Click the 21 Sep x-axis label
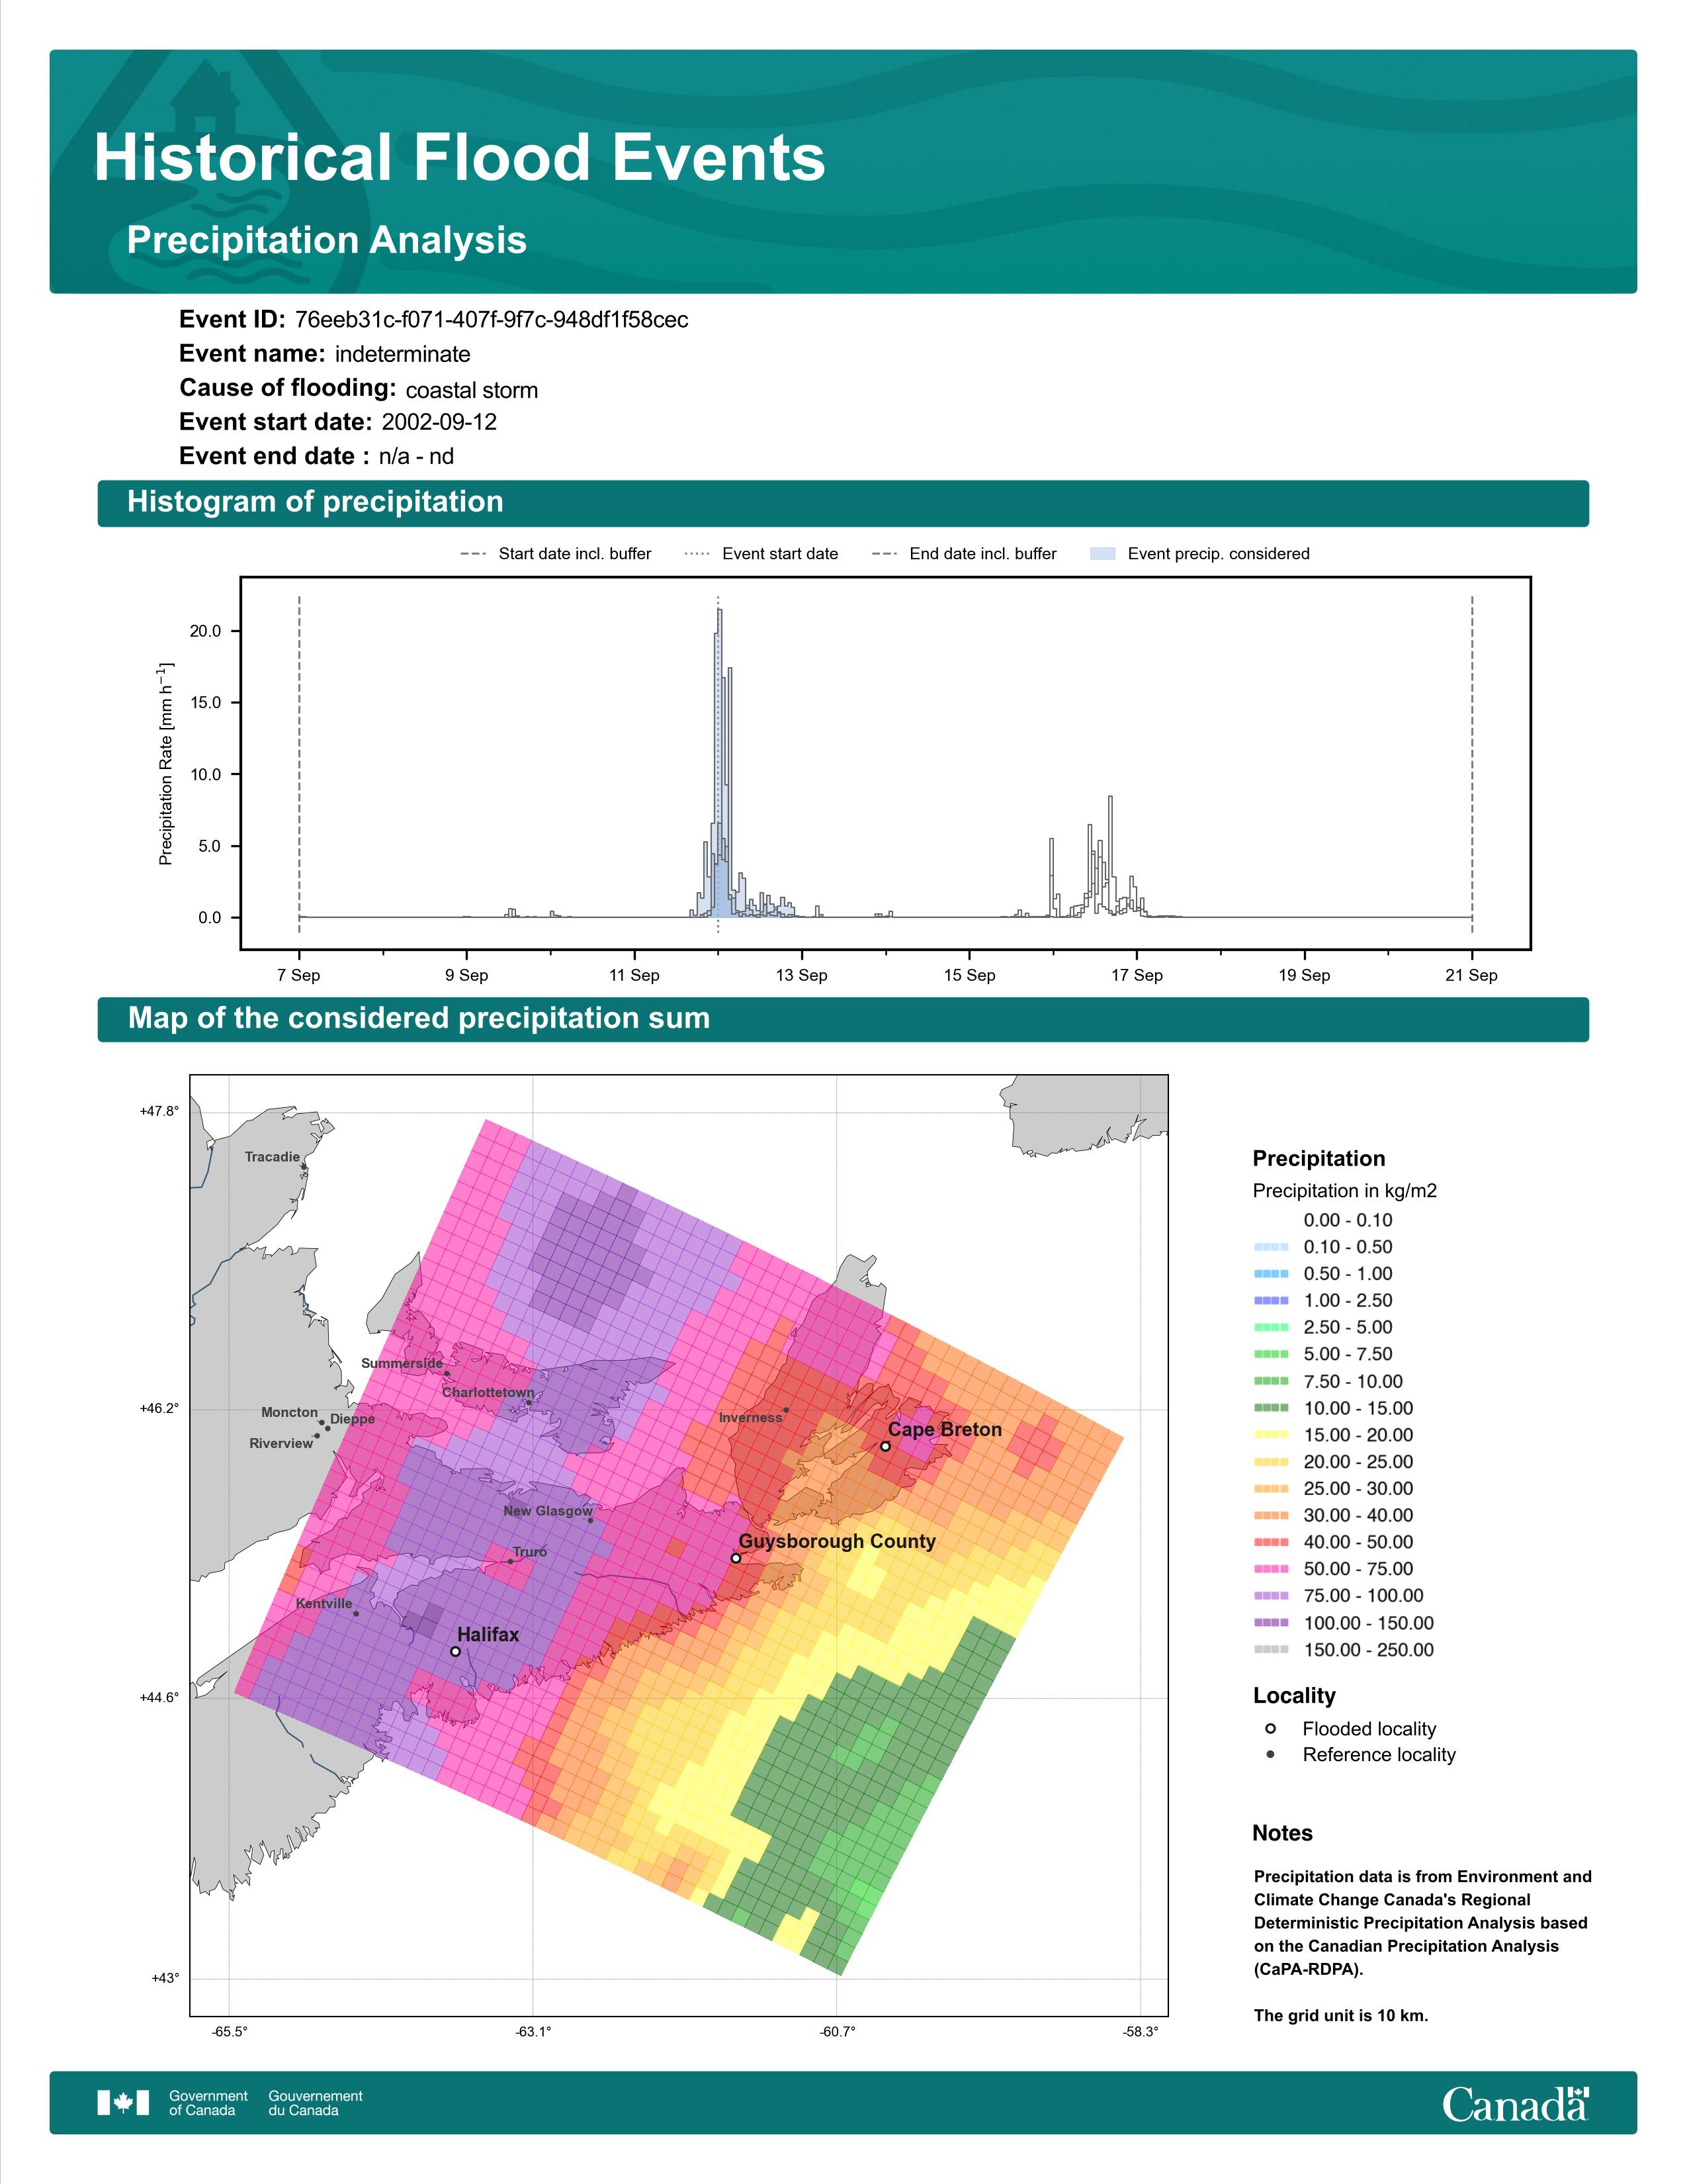This screenshot has height=2184, width=1687. (x=1472, y=976)
